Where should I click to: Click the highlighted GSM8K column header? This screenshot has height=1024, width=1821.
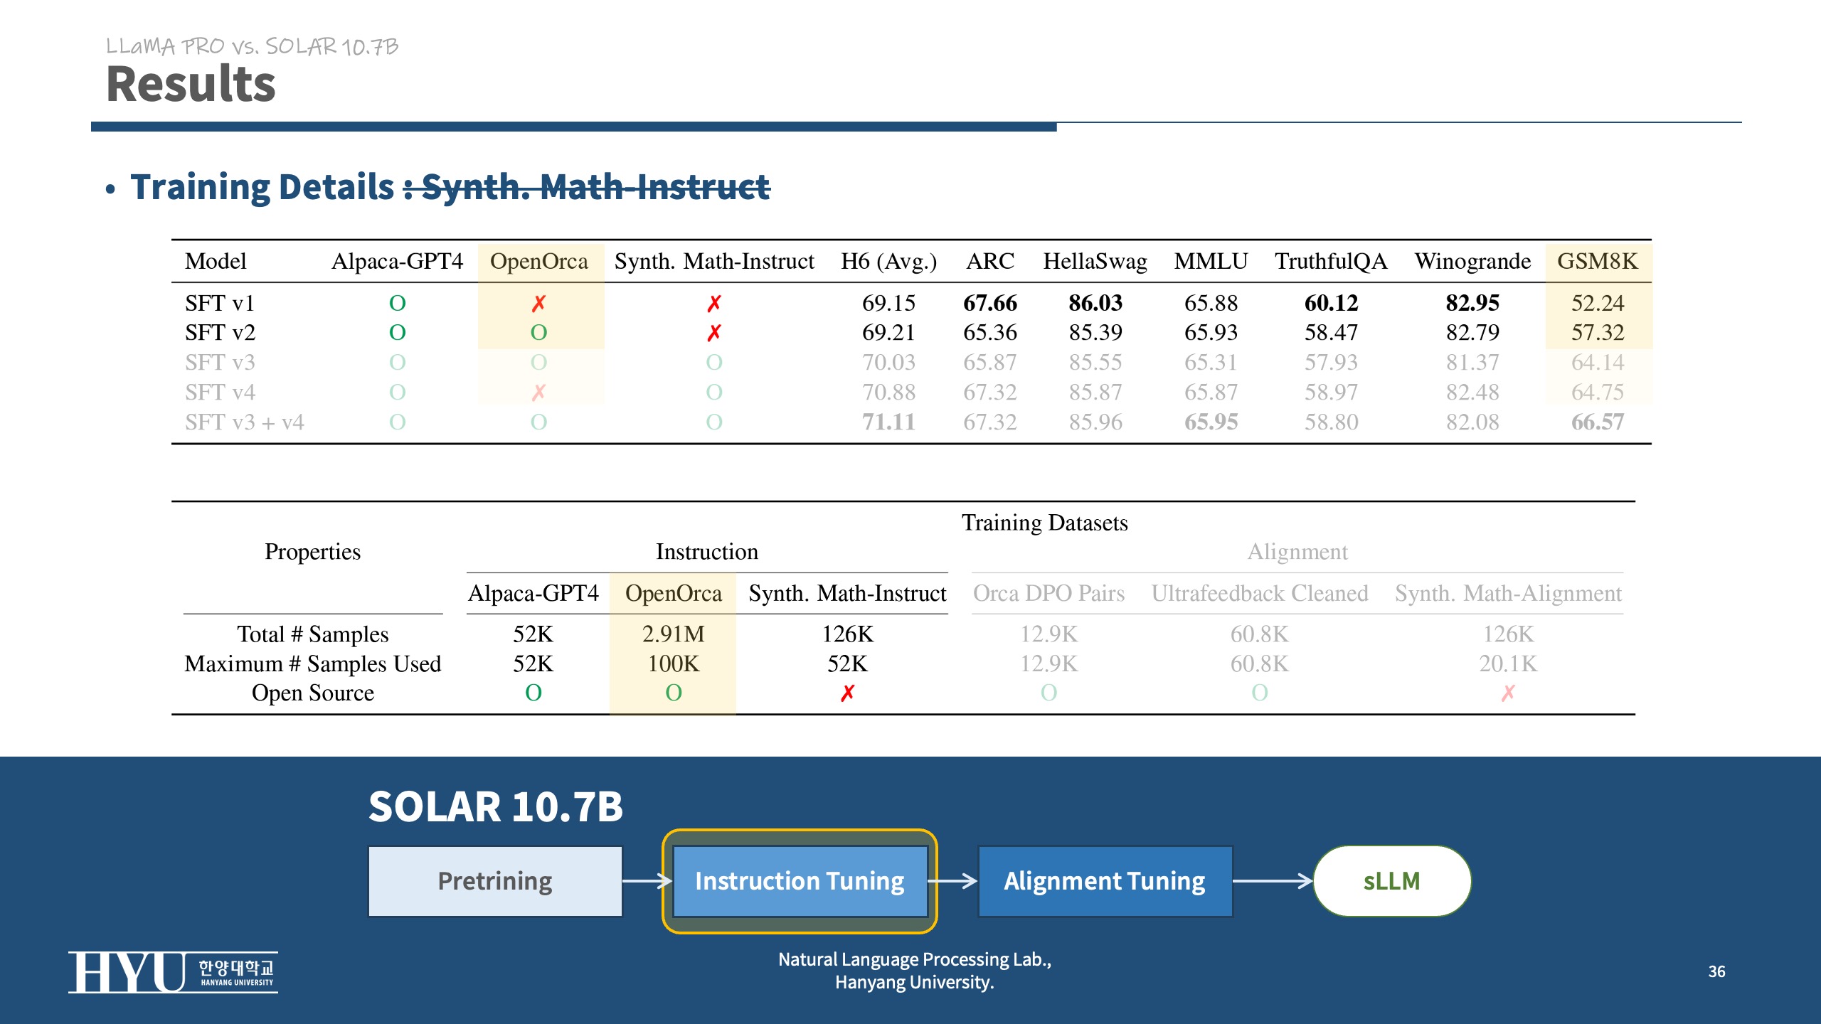point(1597,261)
